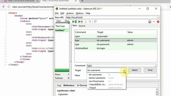Click the Value input field

point(142,75)
